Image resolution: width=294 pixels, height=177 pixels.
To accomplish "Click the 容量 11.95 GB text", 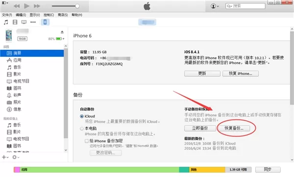I will click(x=93, y=52).
